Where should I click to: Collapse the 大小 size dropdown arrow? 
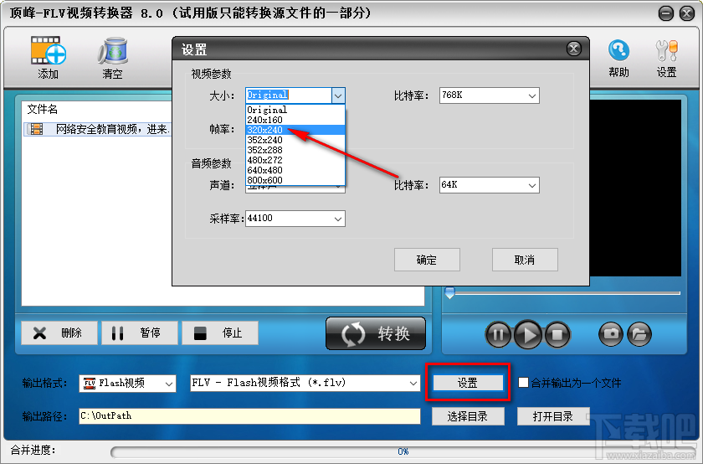[338, 95]
